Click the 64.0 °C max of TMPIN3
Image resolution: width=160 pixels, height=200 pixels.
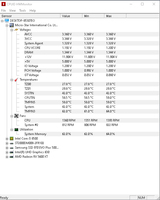111,111
